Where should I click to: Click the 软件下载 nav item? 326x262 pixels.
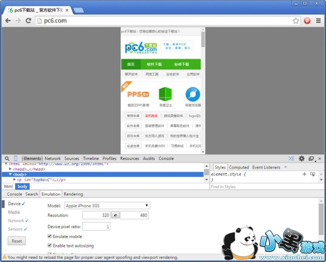pos(154,64)
